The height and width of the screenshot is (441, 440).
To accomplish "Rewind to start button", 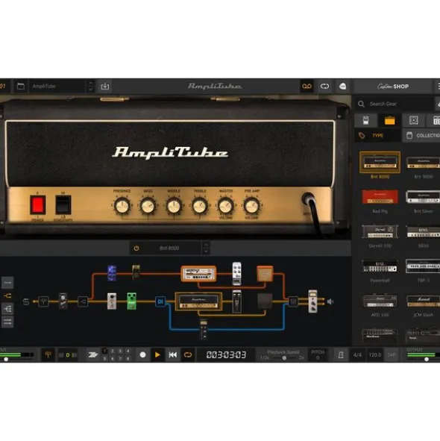I will pos(172,354).
